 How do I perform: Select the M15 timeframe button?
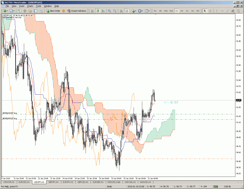click(166, 11)
